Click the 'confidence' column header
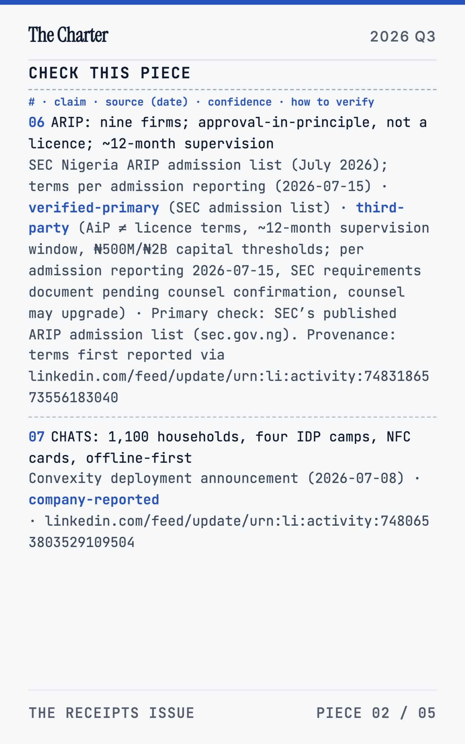The height and width of the screenshot is (744, 465). point(240,102)
